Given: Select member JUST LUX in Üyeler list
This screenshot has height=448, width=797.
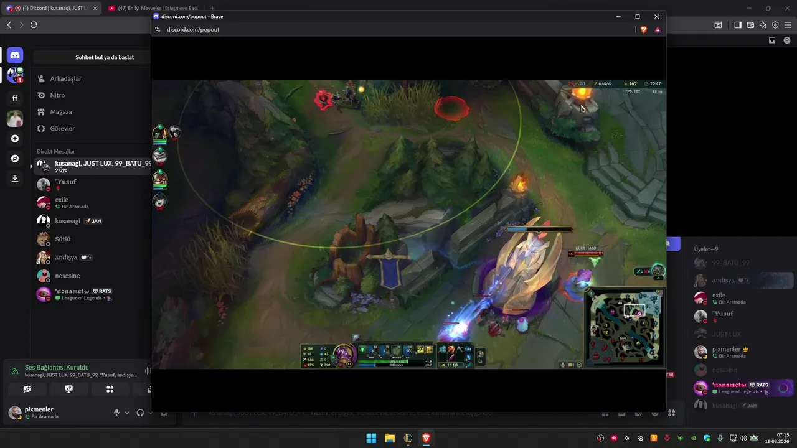Looking at the screenshot, I should pos(743,334).
